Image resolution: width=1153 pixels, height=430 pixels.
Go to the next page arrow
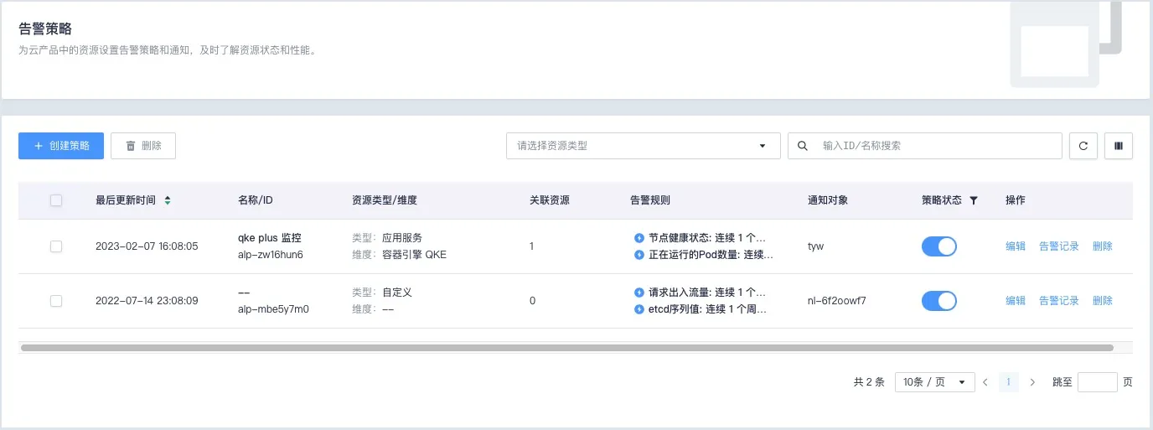(1032, 382)
